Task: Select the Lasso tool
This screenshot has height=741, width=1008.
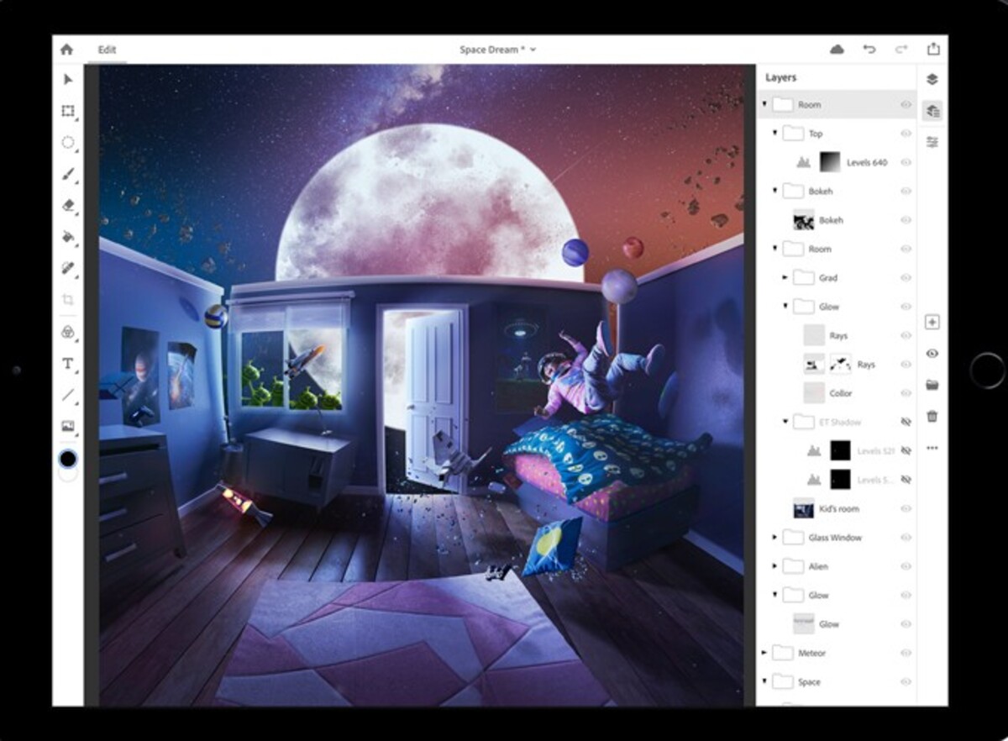Action: point(68,142)
